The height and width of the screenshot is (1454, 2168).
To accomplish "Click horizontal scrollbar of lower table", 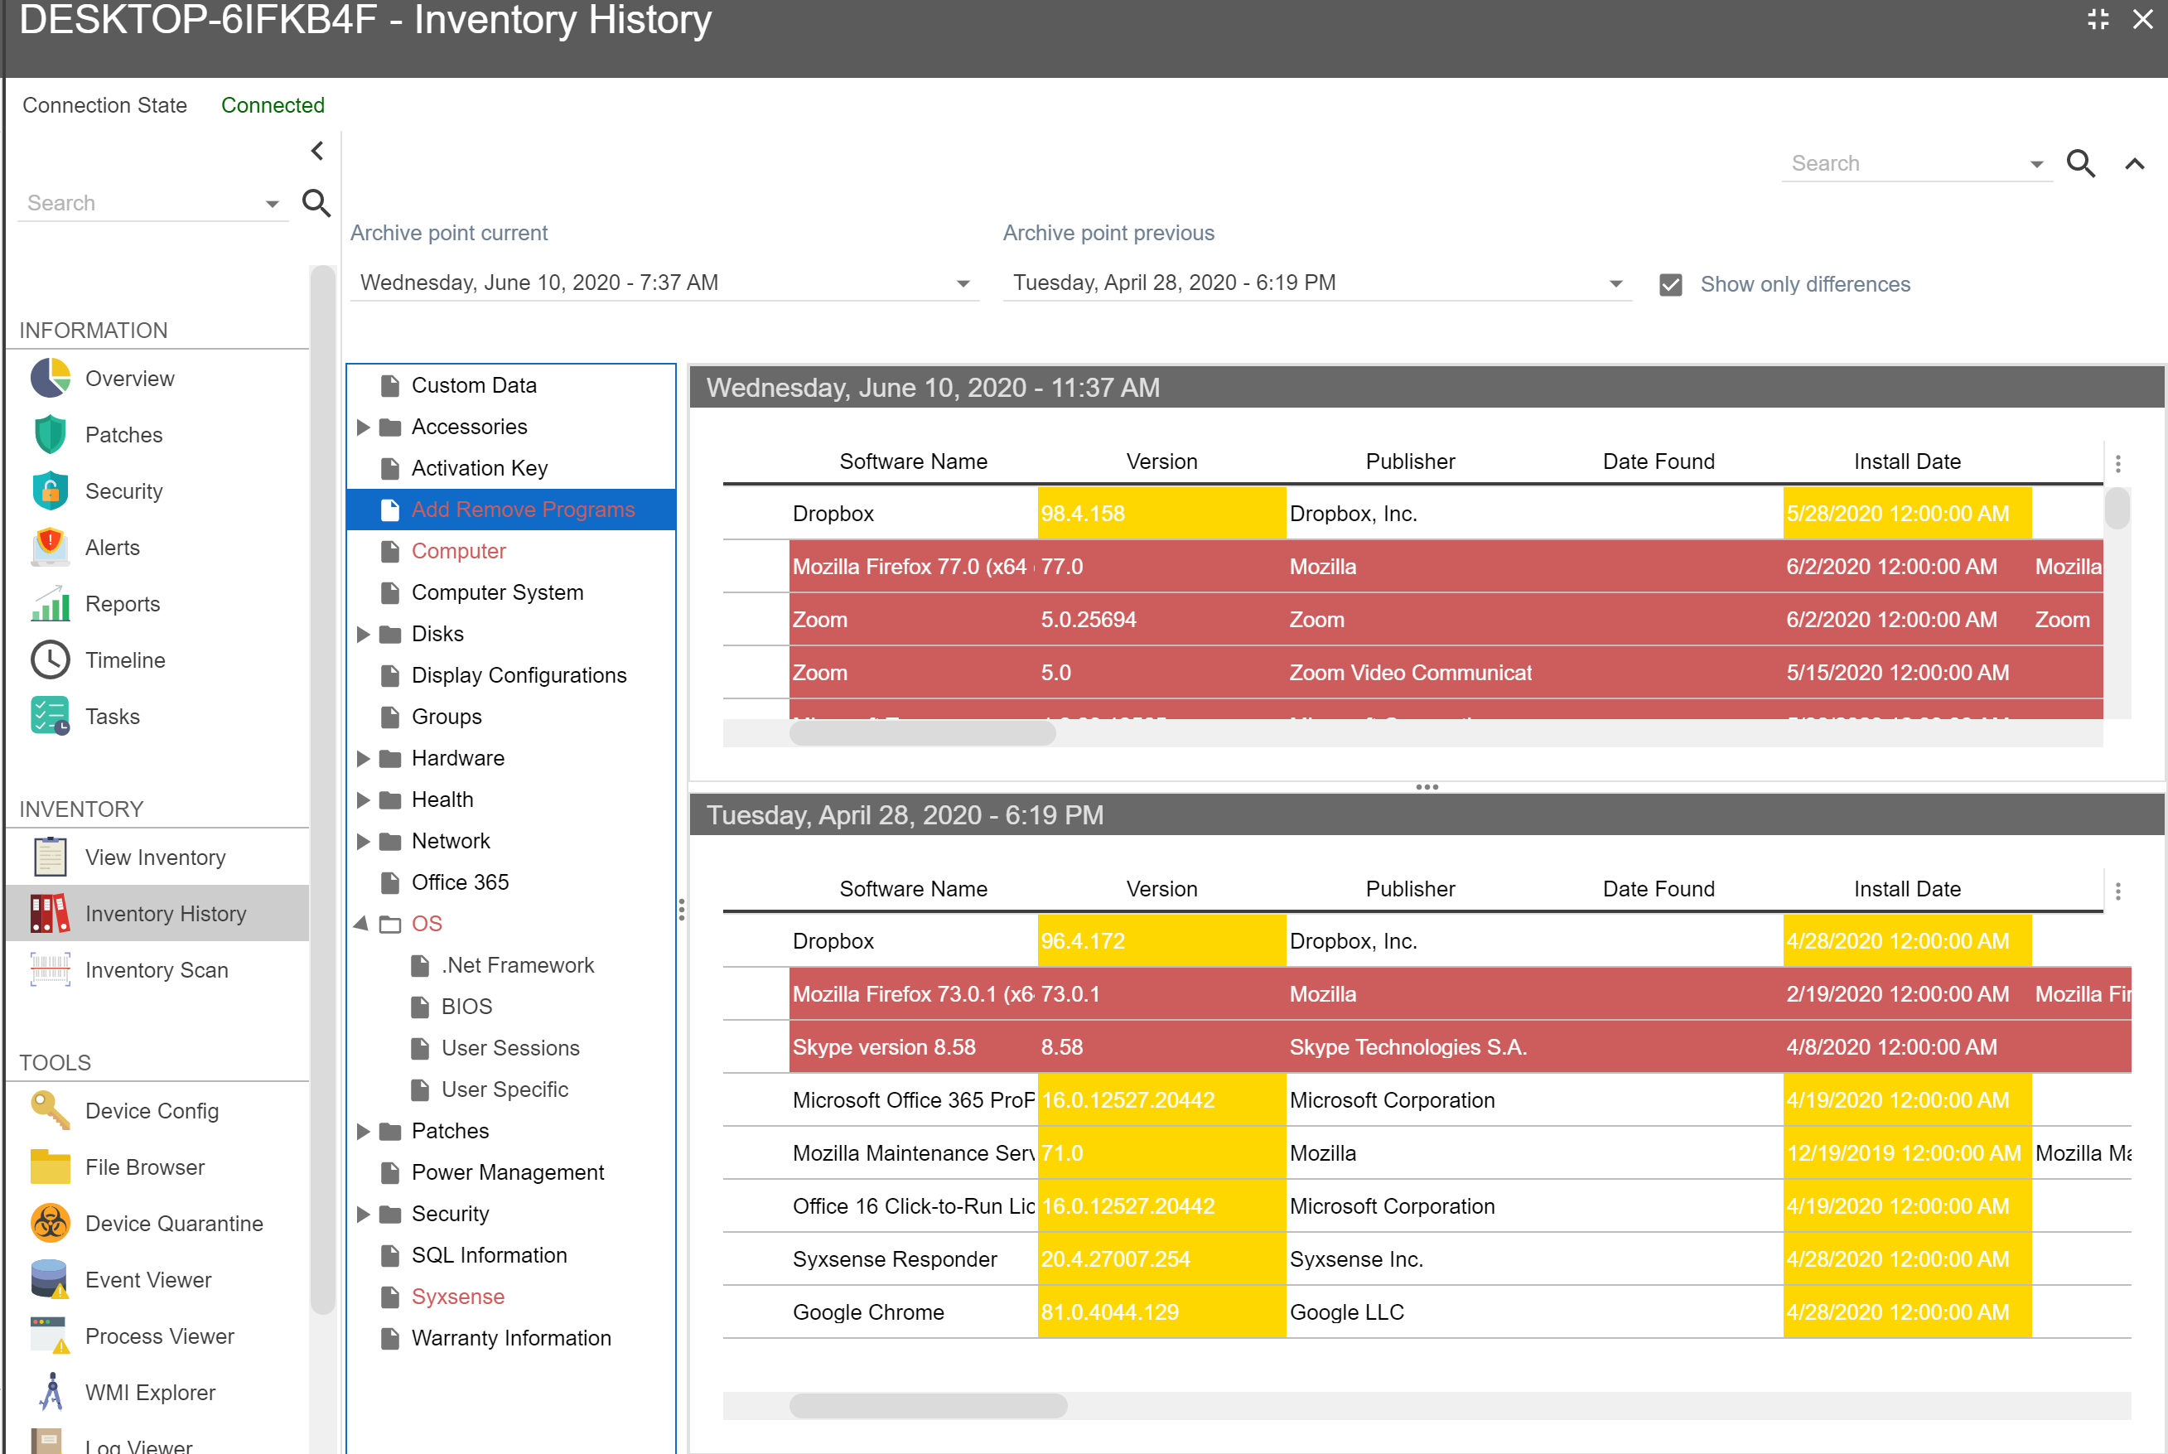I will (x=927, y=1406).
